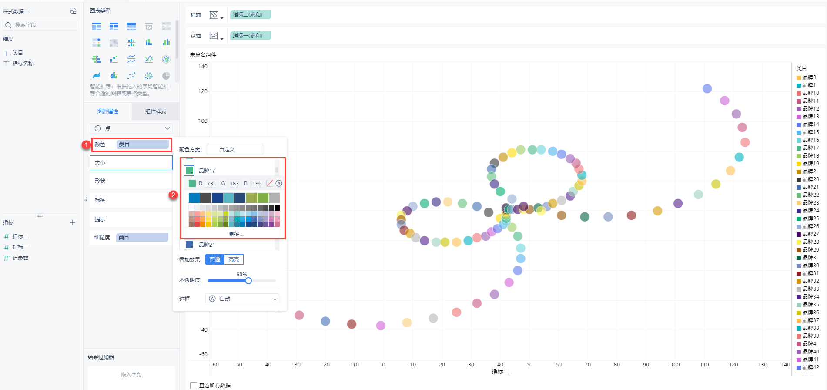
Task: Select the column-line combo chart icon
Action: click(x=114, y=75)
